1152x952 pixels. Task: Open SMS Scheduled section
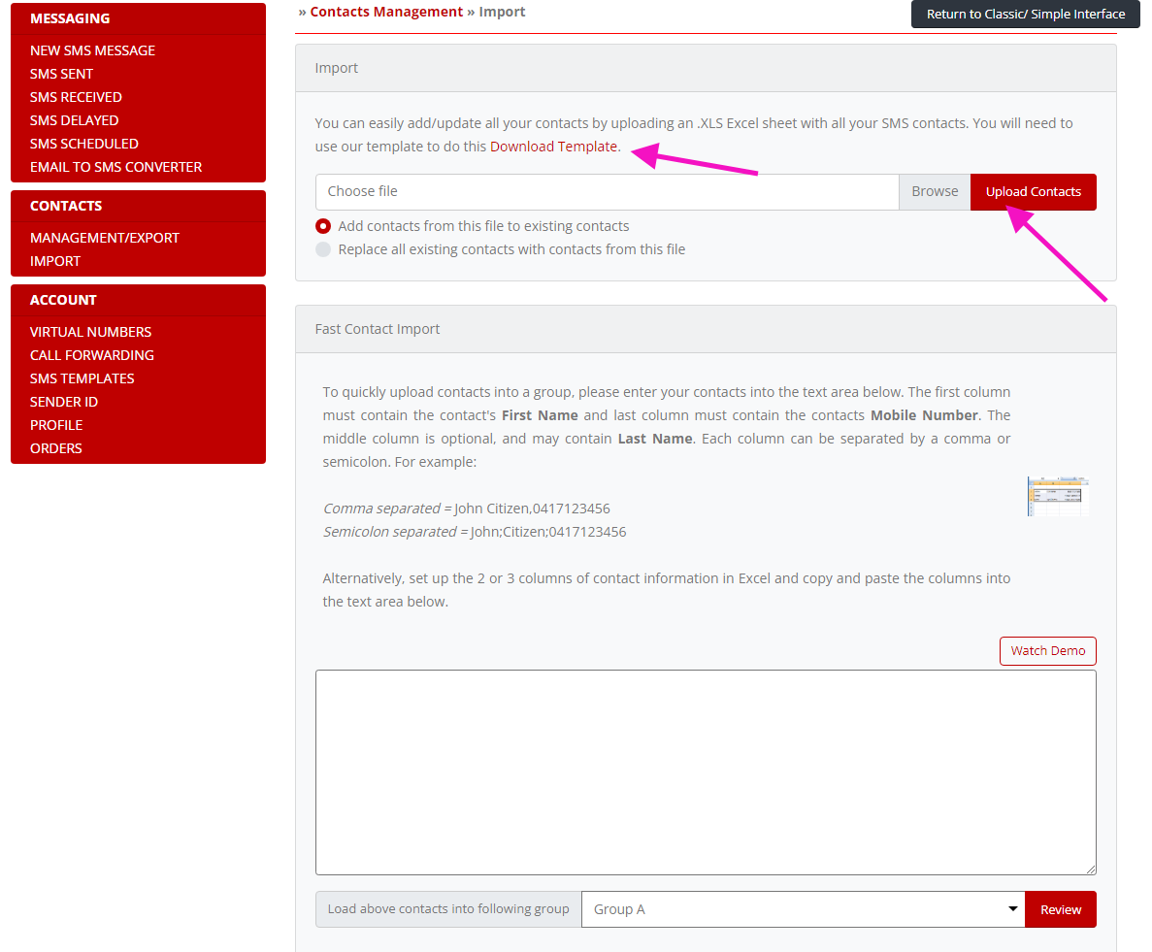(83, 144)
